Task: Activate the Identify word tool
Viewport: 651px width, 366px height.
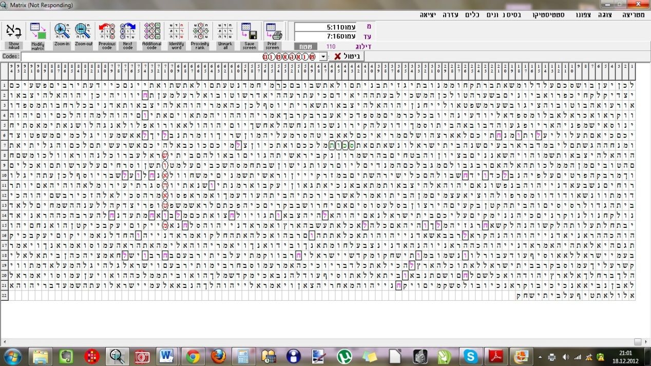Action: click(x=176, y=32)
